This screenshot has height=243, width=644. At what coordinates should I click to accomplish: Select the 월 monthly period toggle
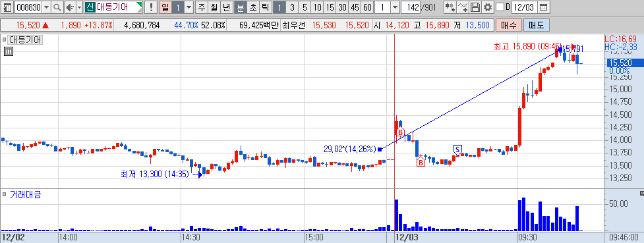coord(214,7)
